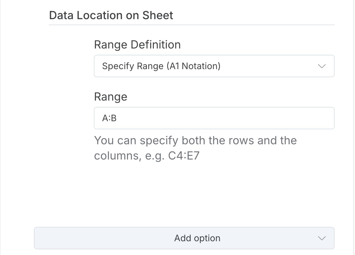
Task: Click the A:B value in Range field
Action: coord(109,119)
